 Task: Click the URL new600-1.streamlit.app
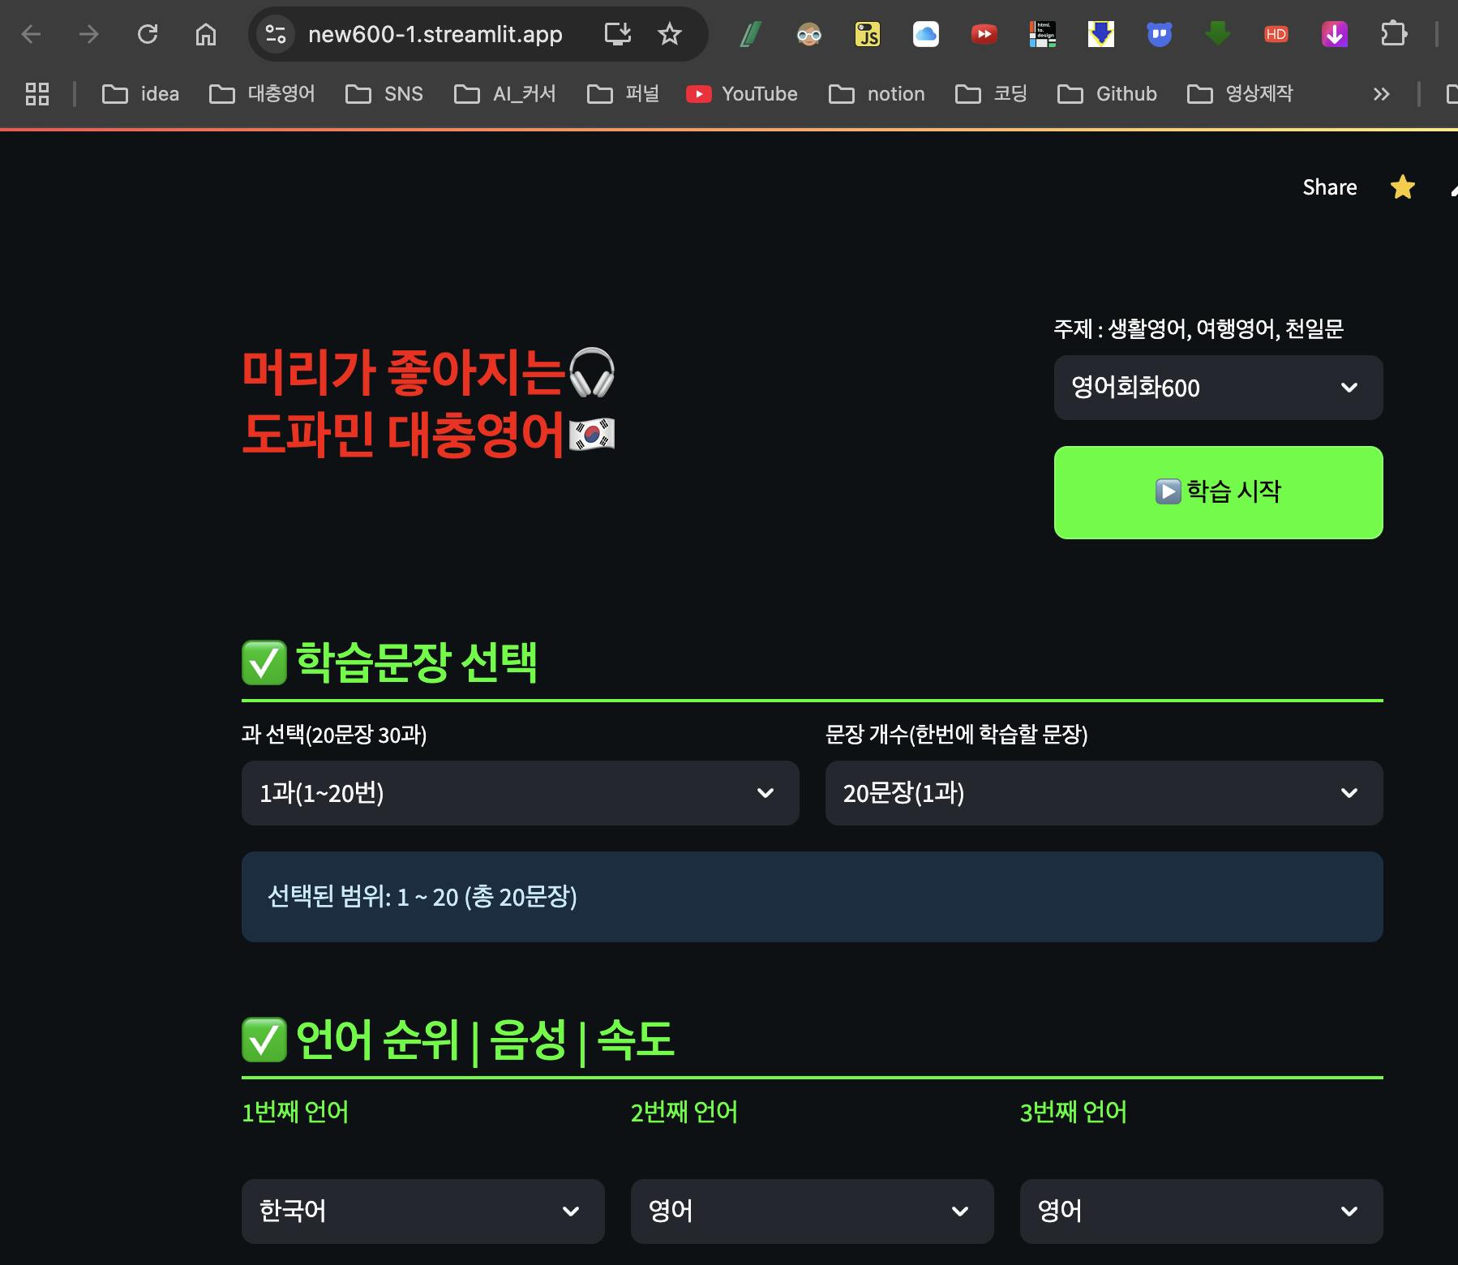tap(435, 34)
